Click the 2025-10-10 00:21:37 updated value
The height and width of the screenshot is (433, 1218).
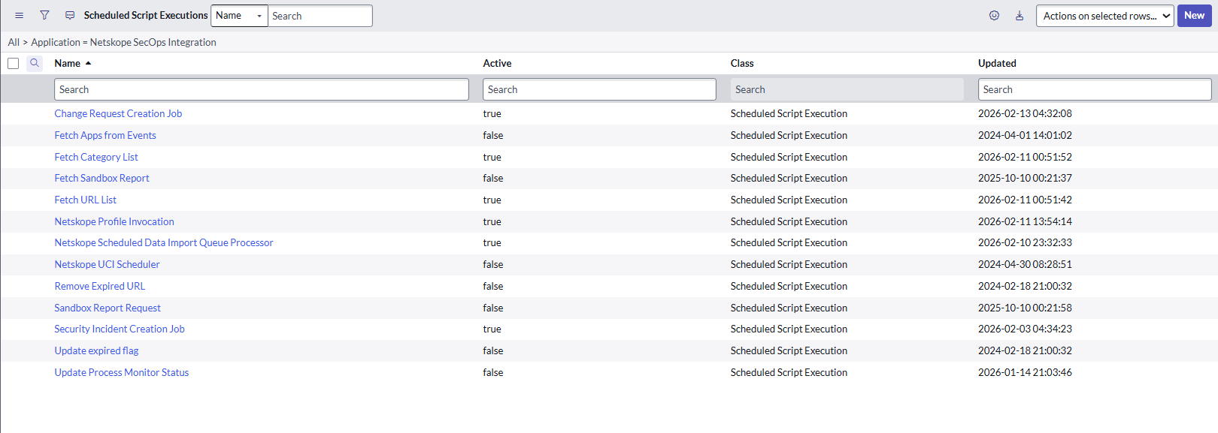point(1025,178)
